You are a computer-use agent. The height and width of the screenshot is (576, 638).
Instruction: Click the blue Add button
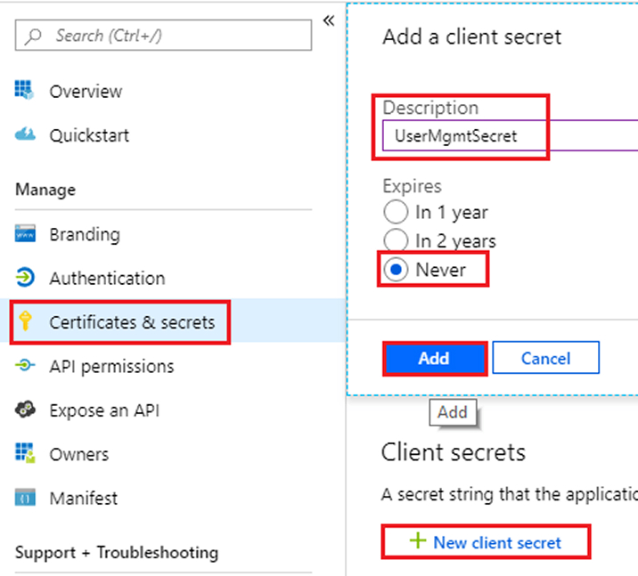point(435,359)
